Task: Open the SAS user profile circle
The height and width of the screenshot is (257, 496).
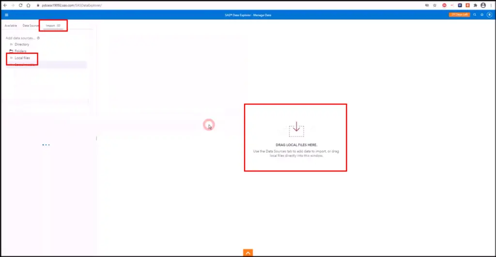Action: 489,15
